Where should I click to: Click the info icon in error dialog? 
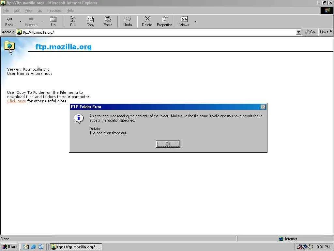[x=79, y=118]
